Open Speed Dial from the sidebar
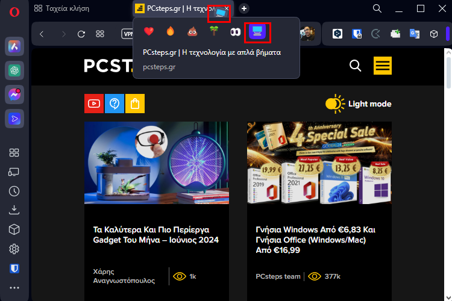The width and height of the screenshot is (452, 301). coord(14,153)
